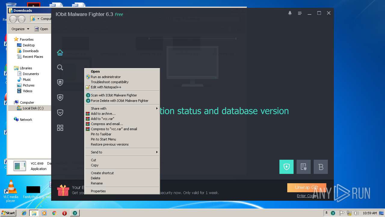Screen dimensions: 385x217
Task: Open the VLC media player desktop shortcut
Action: [11, 191]
